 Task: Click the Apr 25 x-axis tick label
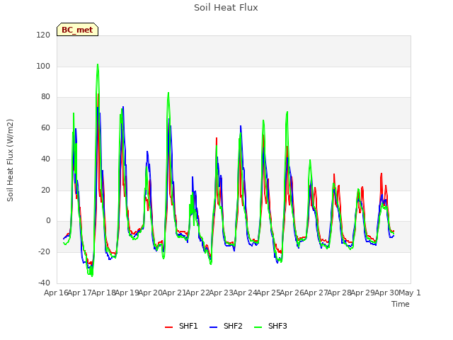click(268, 293)
